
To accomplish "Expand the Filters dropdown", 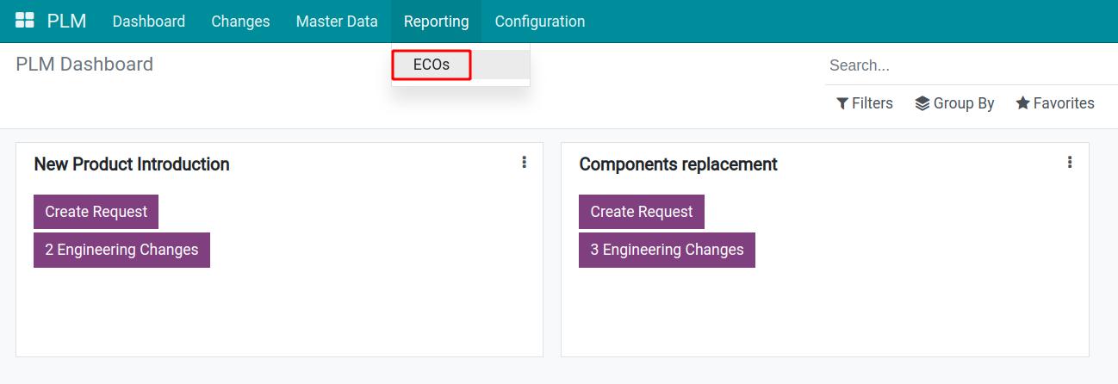I will [865, 103].
